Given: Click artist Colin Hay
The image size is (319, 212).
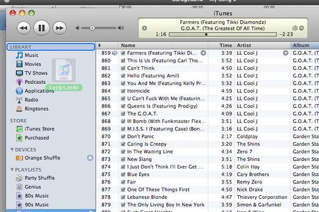Looking at the screenshot, I should click(248, 167).
